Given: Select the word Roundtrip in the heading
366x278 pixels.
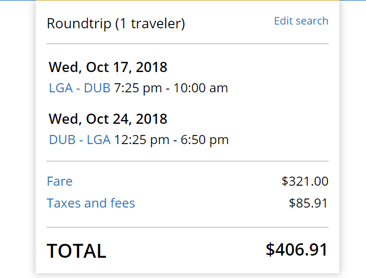Looking at the screenshot, I should 79,23.
